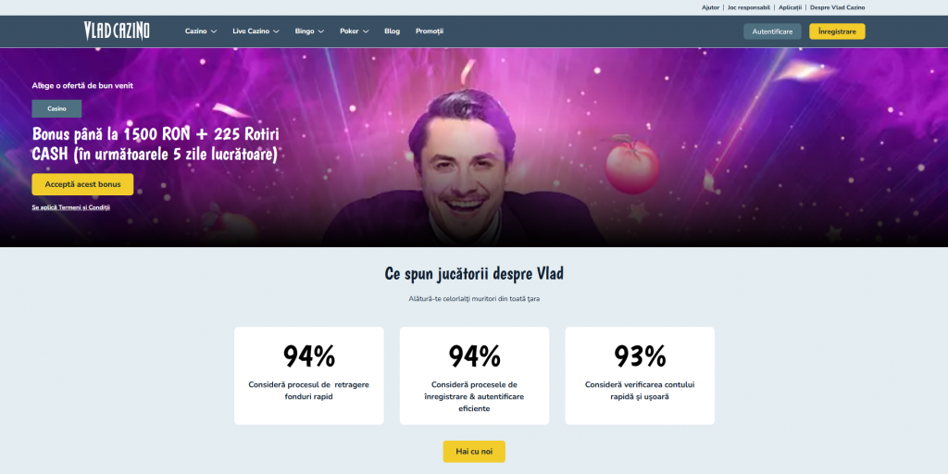
Task: Click the Înregistrare button
Action: point(837,31)
